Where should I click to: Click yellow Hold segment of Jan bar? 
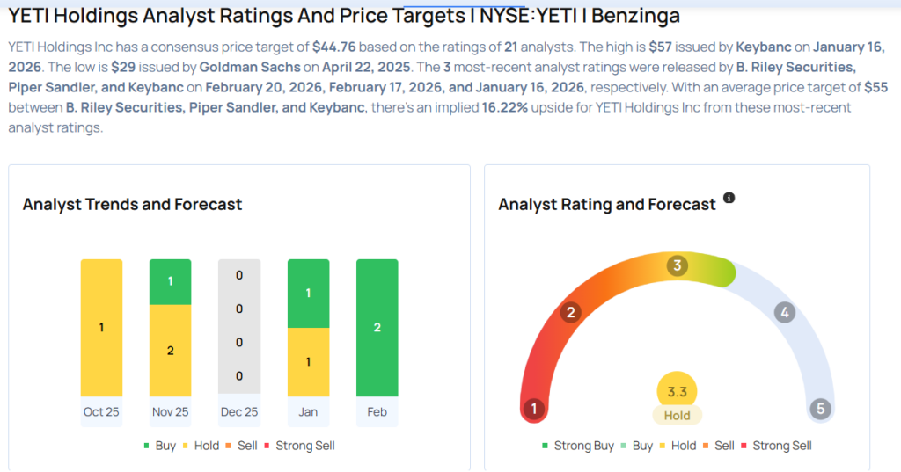pos(308,361)
